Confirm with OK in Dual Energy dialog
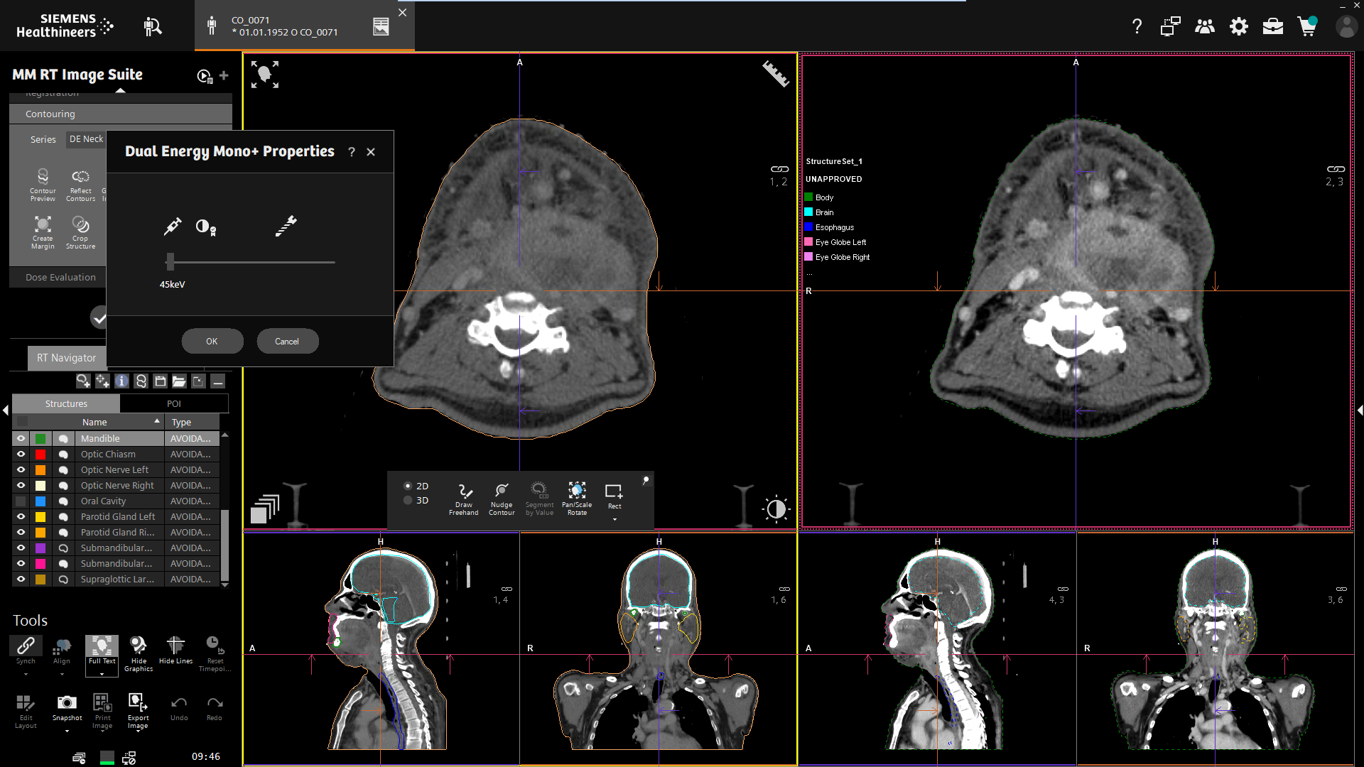Screen dimensions: 1364x767 point(212,341)
